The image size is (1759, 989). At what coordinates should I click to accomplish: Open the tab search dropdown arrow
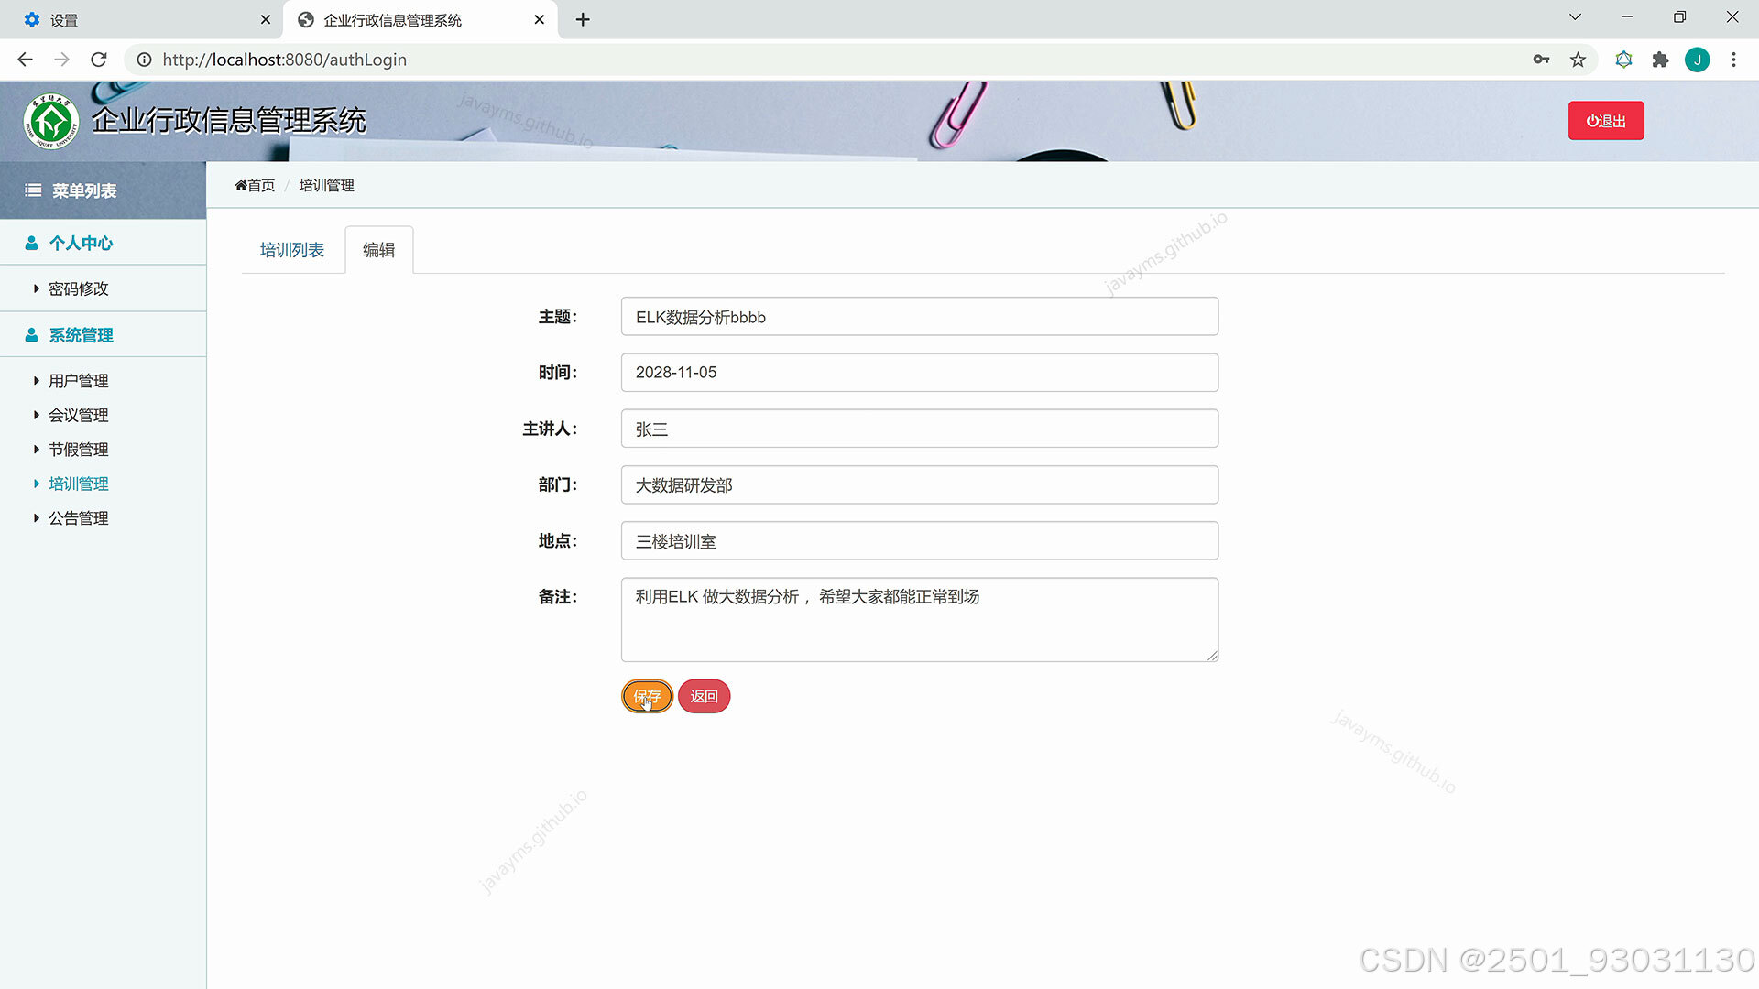(1575, 17)
